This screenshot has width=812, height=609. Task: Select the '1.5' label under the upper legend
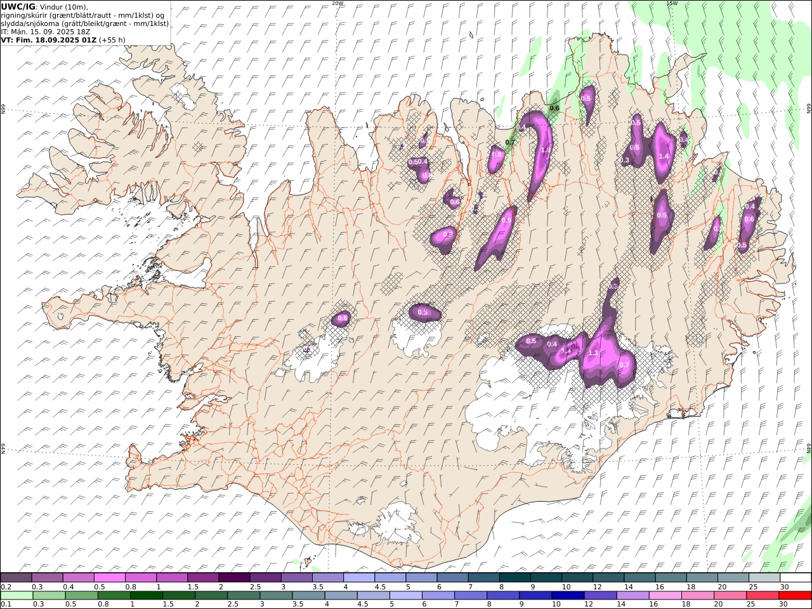click(193, 587)
